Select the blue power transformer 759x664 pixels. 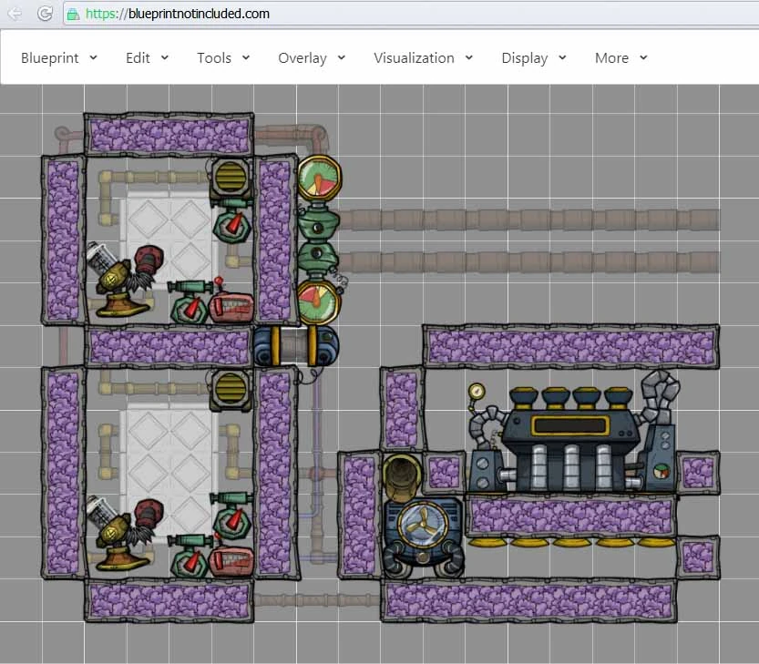pyautogui.click(x=296, y=345)
